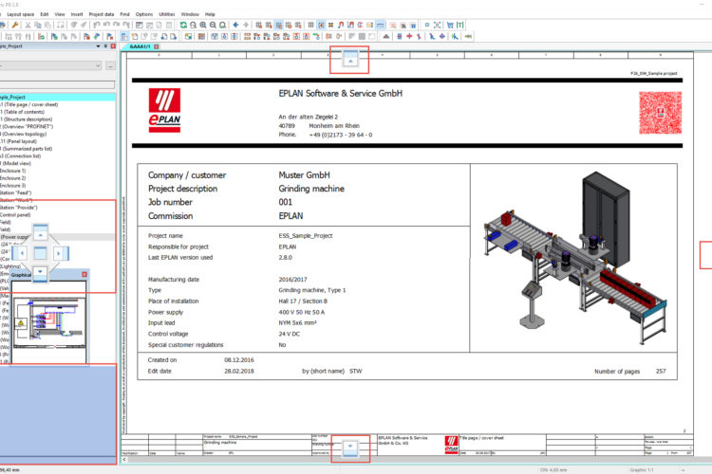Click the dock-top arrow in docking compass
This screenshot has width=712, height=474.
click(x=41, y=233)
